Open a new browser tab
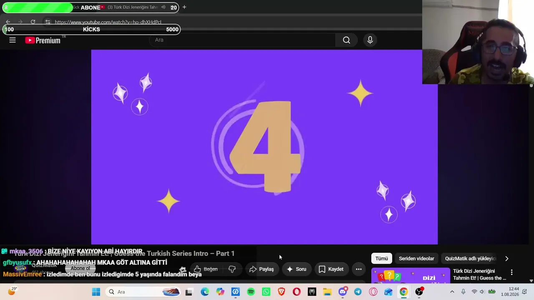Image resolution: width=534 pixels, height=300 pixels. [184, 7]
